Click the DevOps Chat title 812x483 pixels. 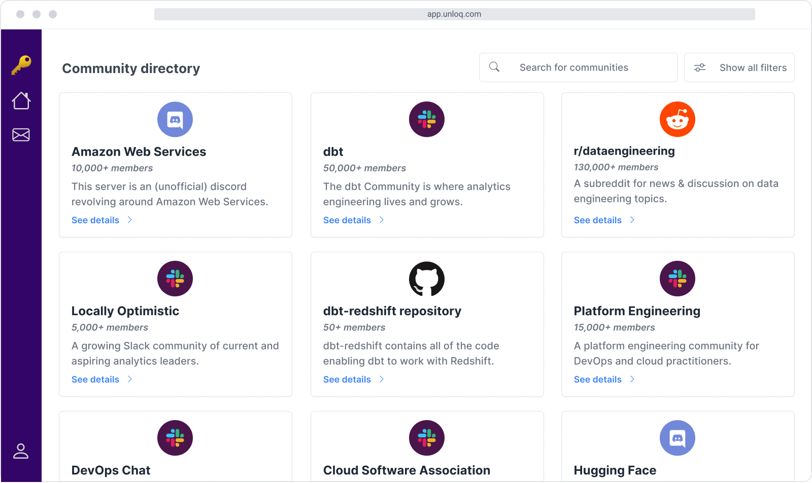(x=111, y=470)
